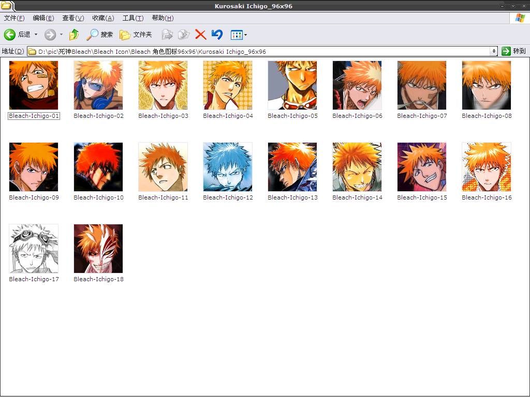
Task: Select the Bleach-Ichigo-08 thumbnail
Action: [487, 85]
